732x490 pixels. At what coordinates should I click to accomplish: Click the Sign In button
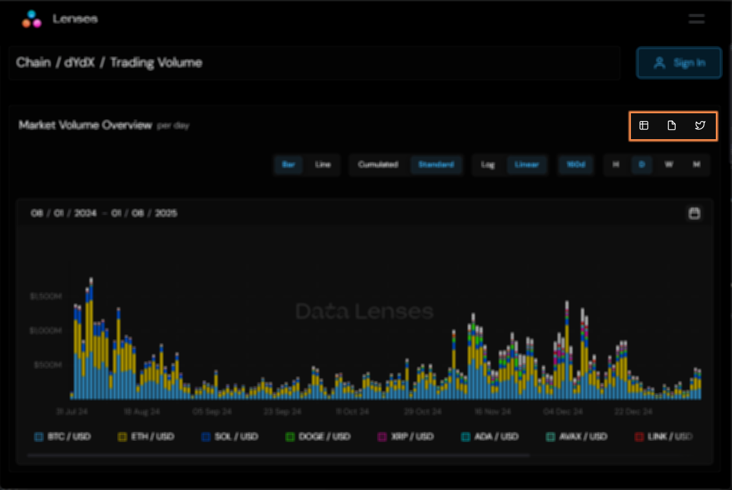pos(679,63)
